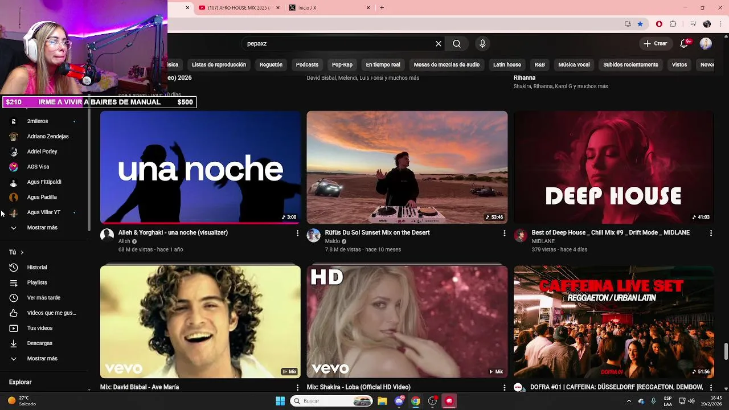
Task: Select the Latin house filter chip
Action: coord(507,64)
